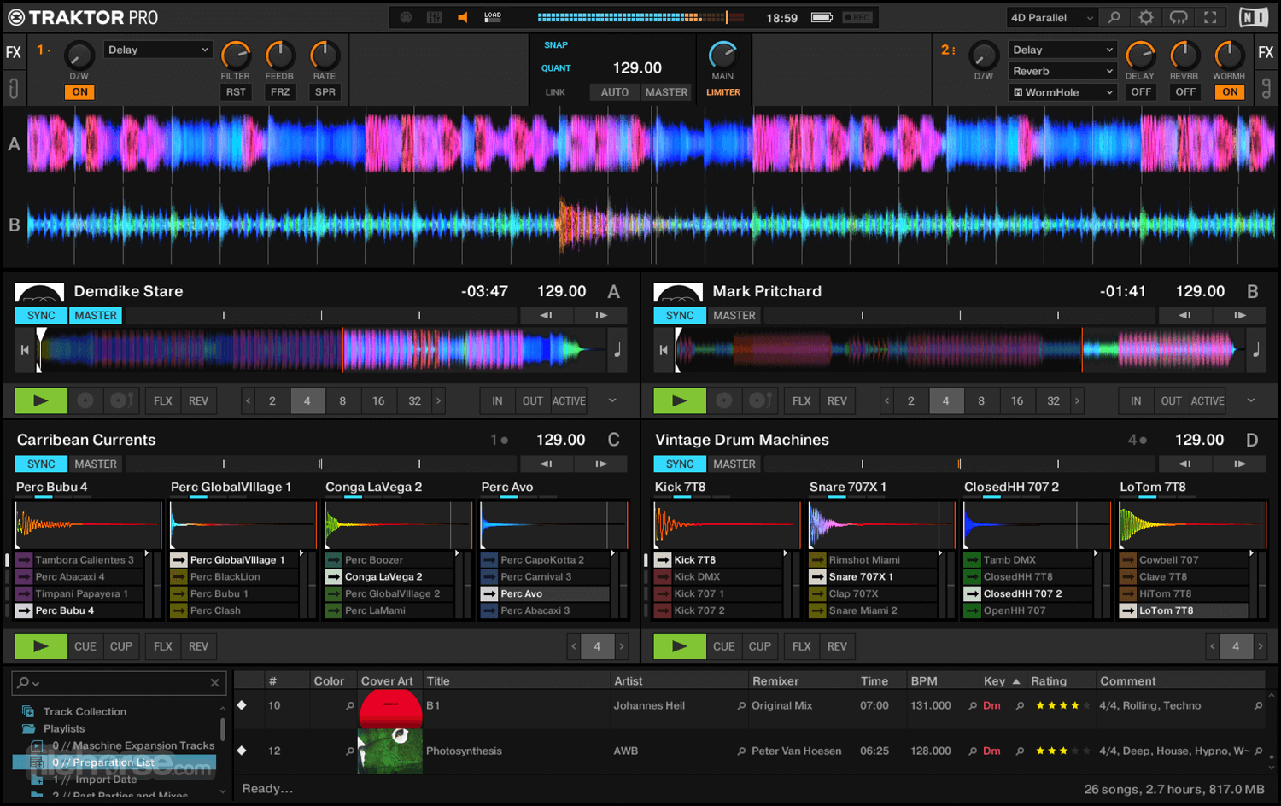Play Remix Deck C Carribean Currents
Image resolution: width=1281 pixels, height=806 pixels.
pos(40,646)
